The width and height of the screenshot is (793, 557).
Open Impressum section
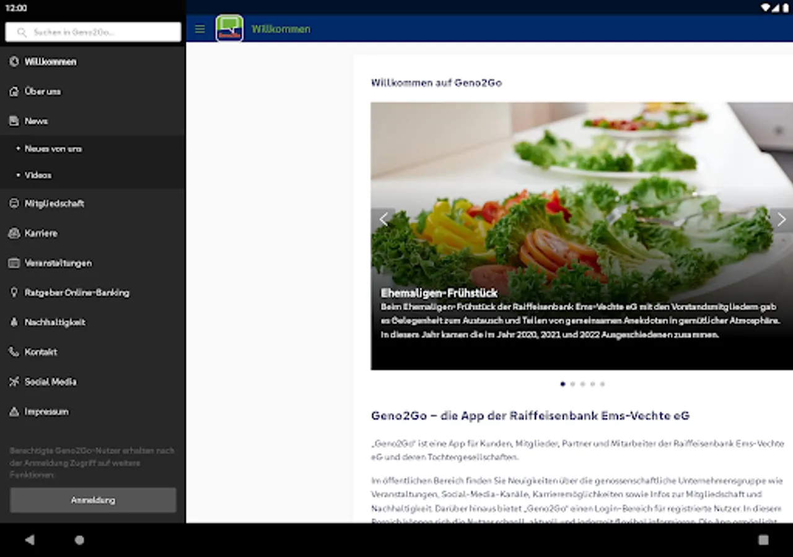(93, 411)
